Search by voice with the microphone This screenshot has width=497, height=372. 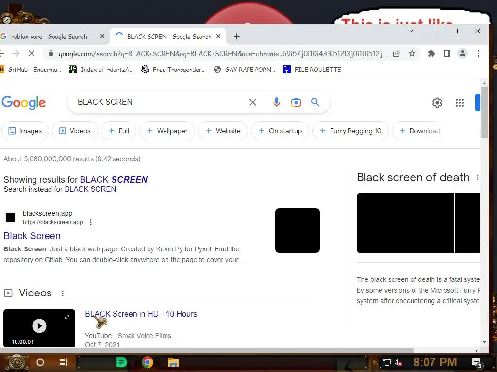pos(276,102)
